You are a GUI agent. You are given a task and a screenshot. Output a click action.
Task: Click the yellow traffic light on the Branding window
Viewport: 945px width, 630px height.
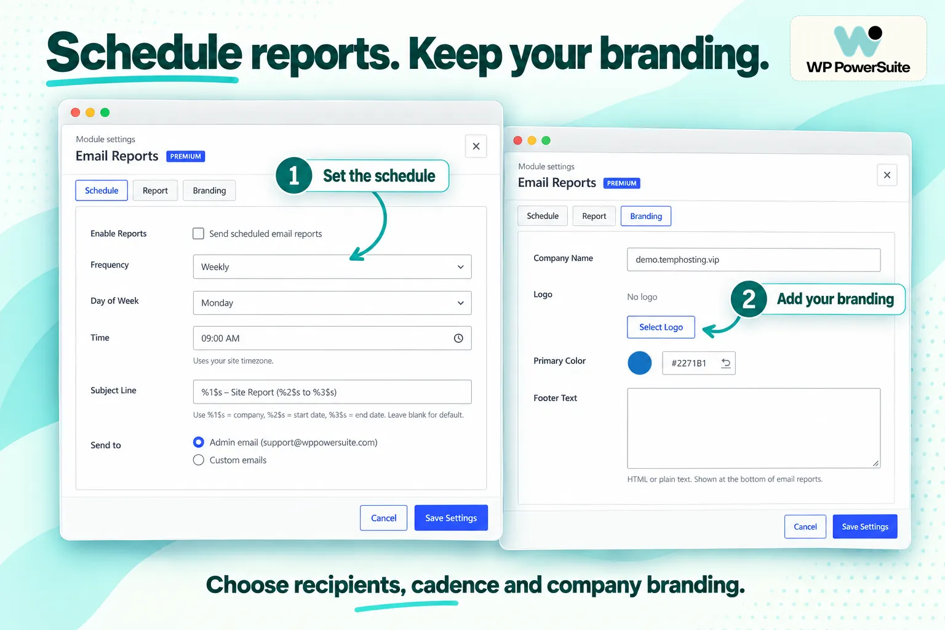[532, 140]
